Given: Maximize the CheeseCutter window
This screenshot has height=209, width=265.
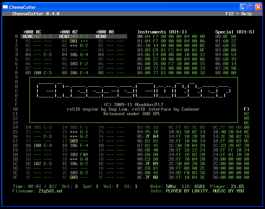Looking at the screenshot, I should point(251,7).
